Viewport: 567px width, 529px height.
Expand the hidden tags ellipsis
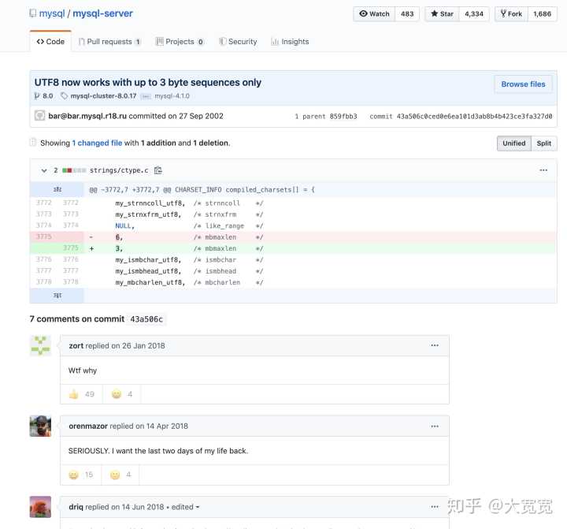point(146,96)
